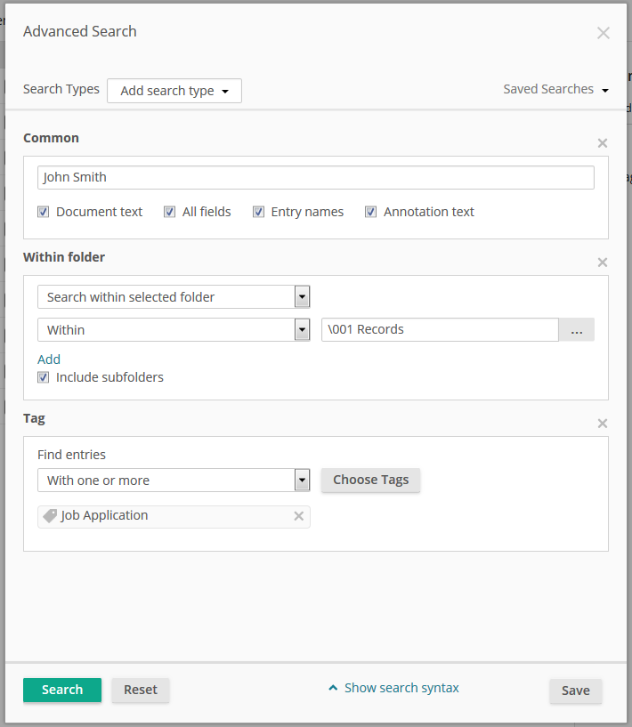
Task: Remove the Job Application tag
Action: coord(299,516)
